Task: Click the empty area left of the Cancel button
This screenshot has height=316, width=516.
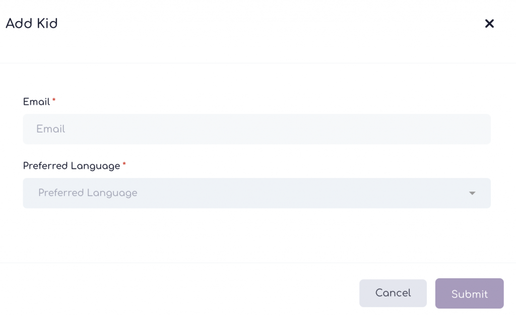Action: tap(202, 293)
